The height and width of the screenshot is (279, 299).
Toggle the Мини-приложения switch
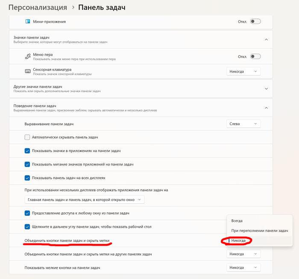pyautogui.click(x=255, y=21)
